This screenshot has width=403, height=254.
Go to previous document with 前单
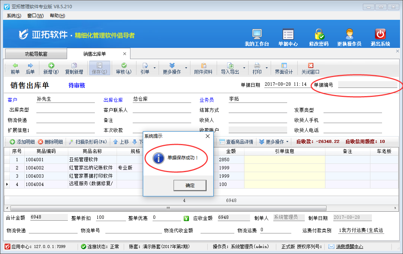(15, 68)
